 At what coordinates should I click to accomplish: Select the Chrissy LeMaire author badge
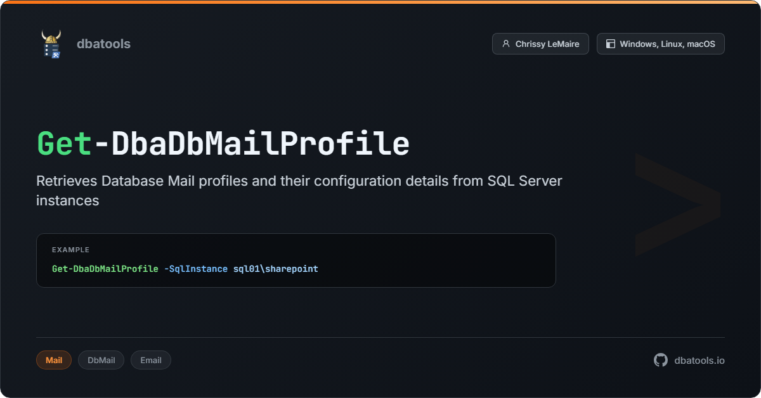[x=540, y=44]
